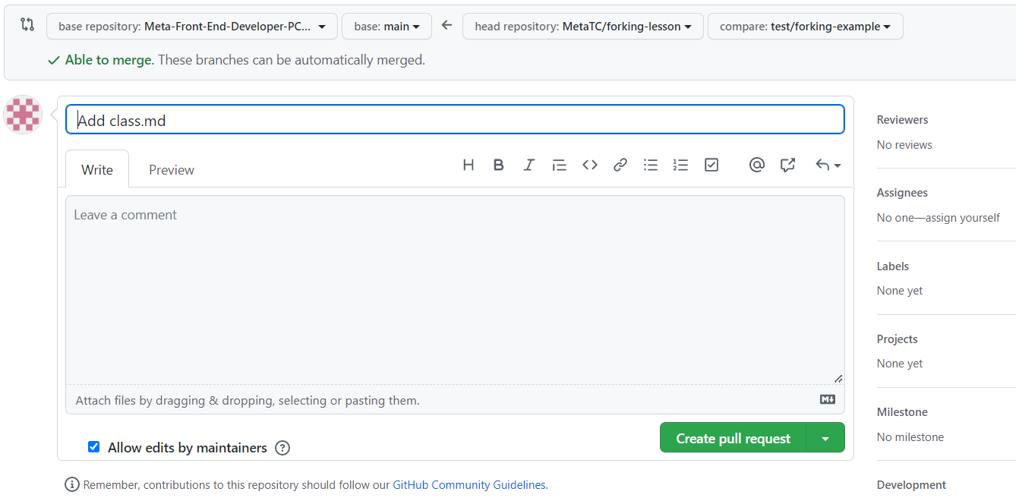The width and height of the screenshot is (1016, 501).
Task: Uncheck Allow edits by maintainers
Action: click(94, 447)
